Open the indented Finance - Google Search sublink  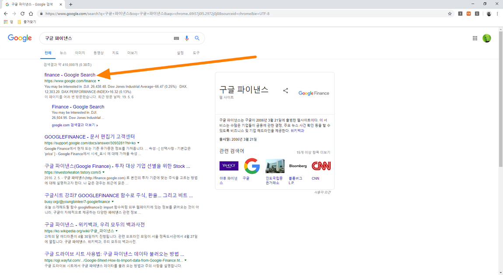pyautogui.click(x=78, y=107)
